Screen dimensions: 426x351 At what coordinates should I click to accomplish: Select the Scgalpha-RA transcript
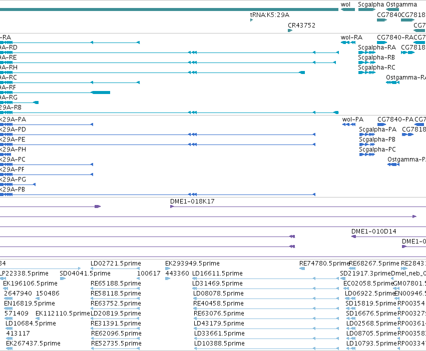point(367,52)
